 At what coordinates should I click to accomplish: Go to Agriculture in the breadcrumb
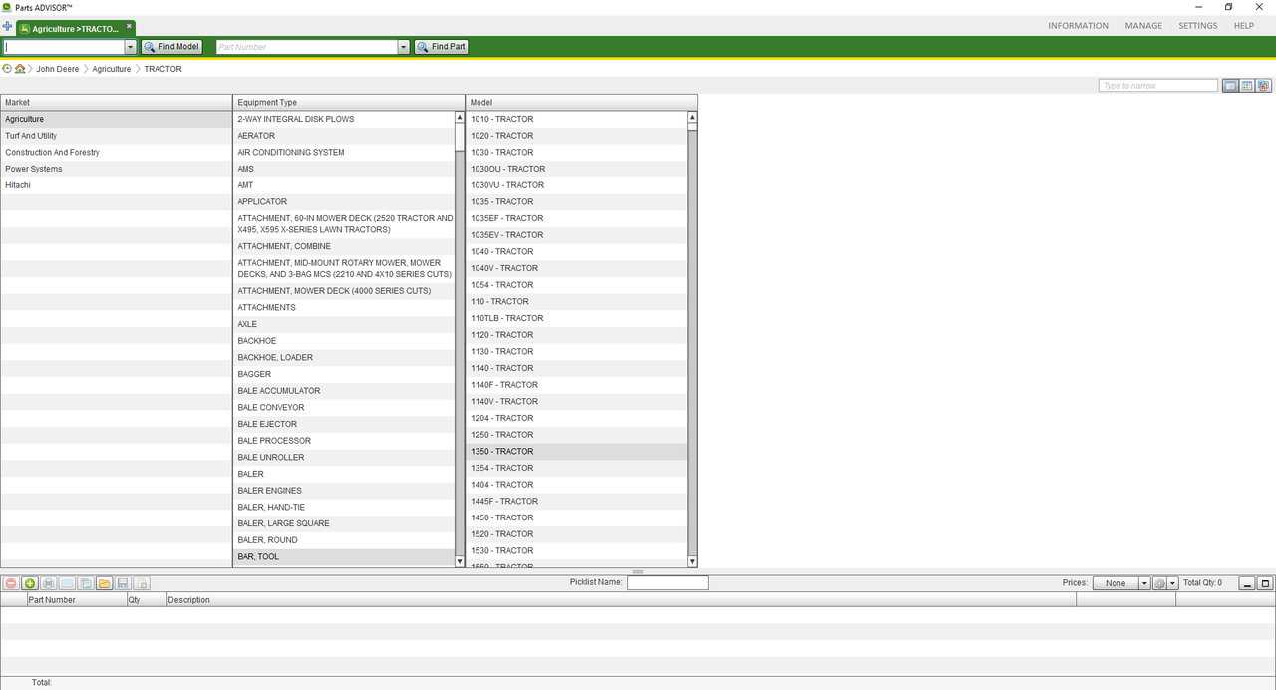coord(112,69)
